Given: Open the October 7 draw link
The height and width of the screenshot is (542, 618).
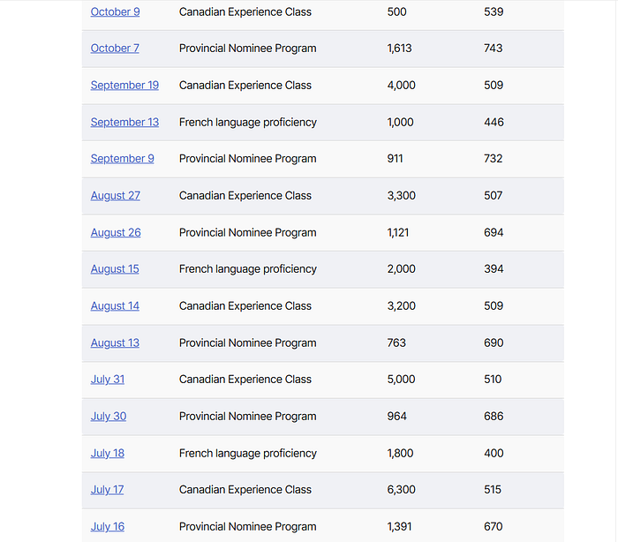Looking at the screenshot, I should (115, 49).
